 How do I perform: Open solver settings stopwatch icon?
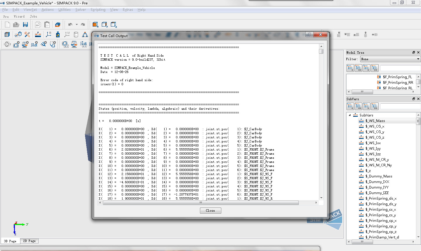pyautogui.click(x=18, y=34)
